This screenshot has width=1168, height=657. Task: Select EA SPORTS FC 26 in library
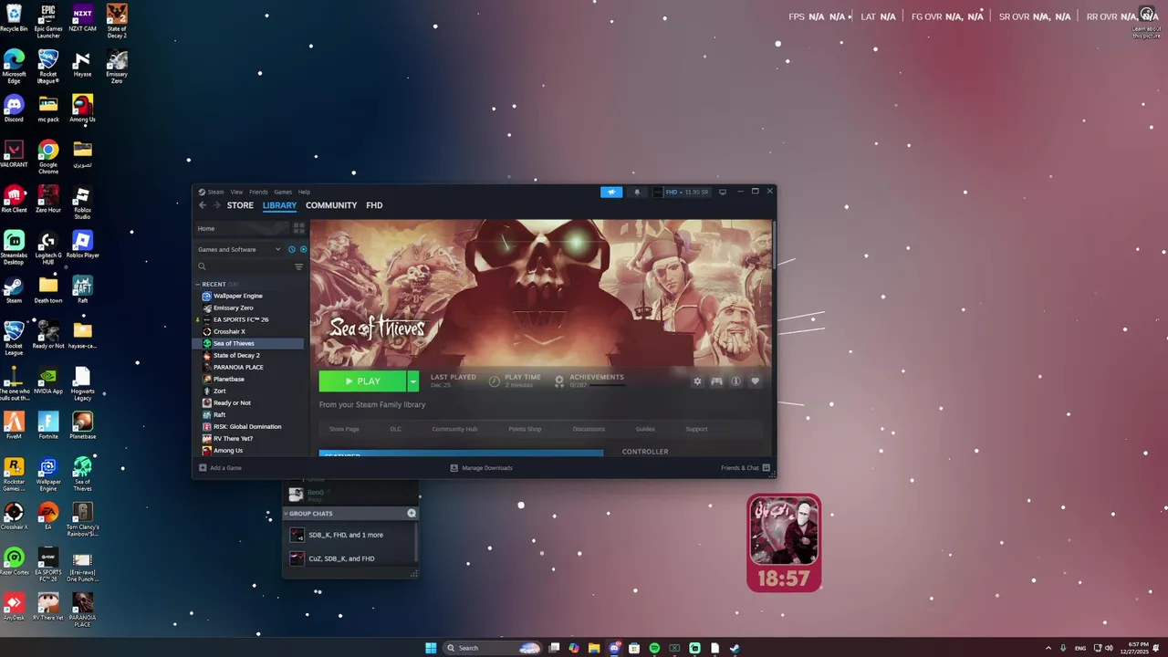[x=241, y=319]
